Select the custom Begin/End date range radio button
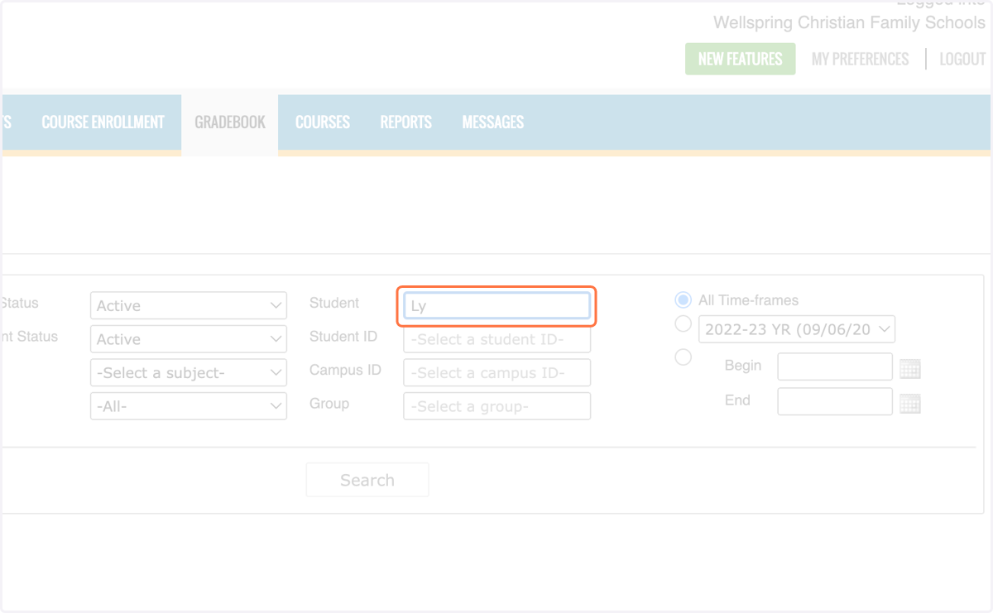This screenshot has width=993, height=613. point(683,357)
